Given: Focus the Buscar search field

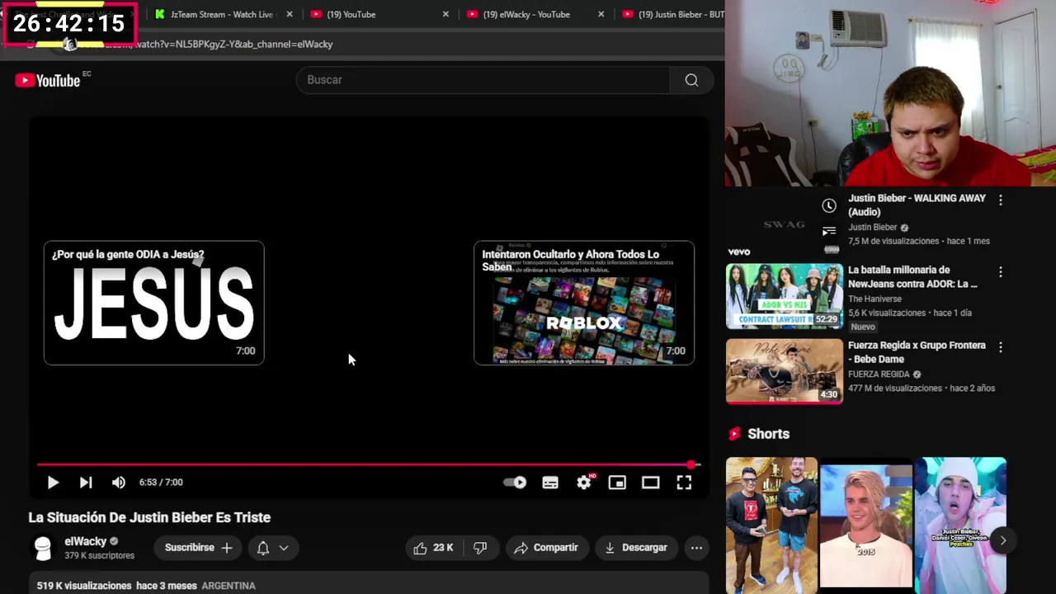Looking at the screenshot, I should (x=484, y=80).
